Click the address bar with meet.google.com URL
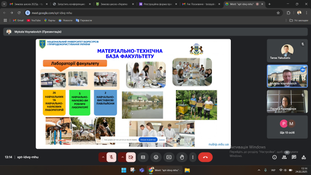Viewport: 311px width, 175px height. (153, 13)
